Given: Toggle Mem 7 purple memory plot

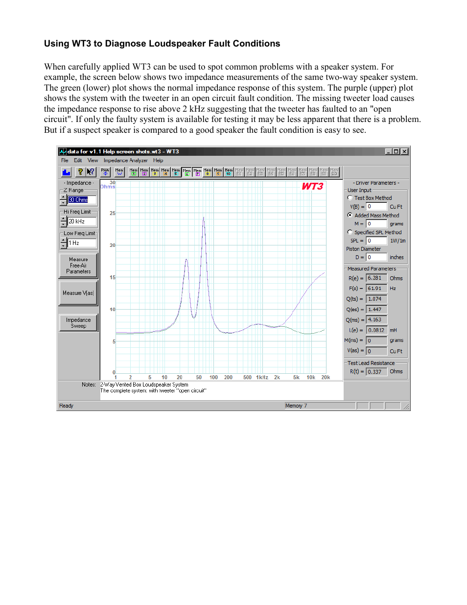Looking at the screenshot, I should point(197,172).
